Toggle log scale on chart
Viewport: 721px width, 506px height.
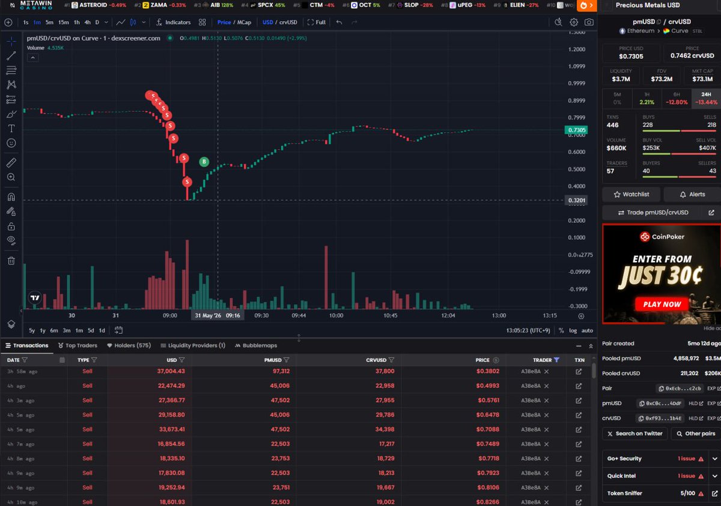(x=573, y=331)
